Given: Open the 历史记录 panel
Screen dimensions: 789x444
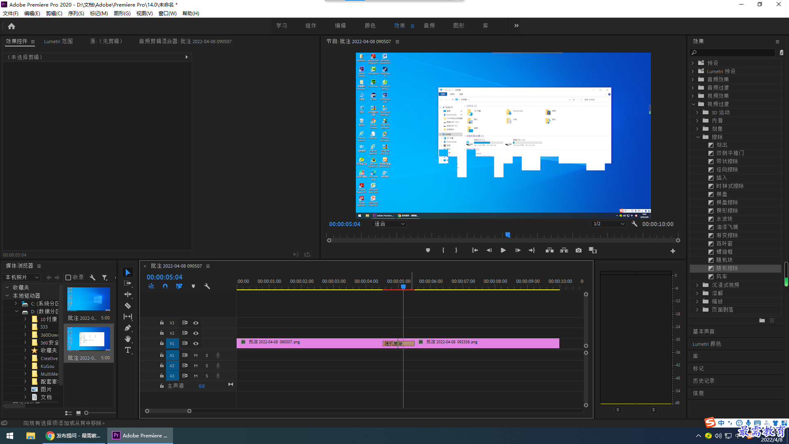Looking at the screenshot, I should 704,381.
